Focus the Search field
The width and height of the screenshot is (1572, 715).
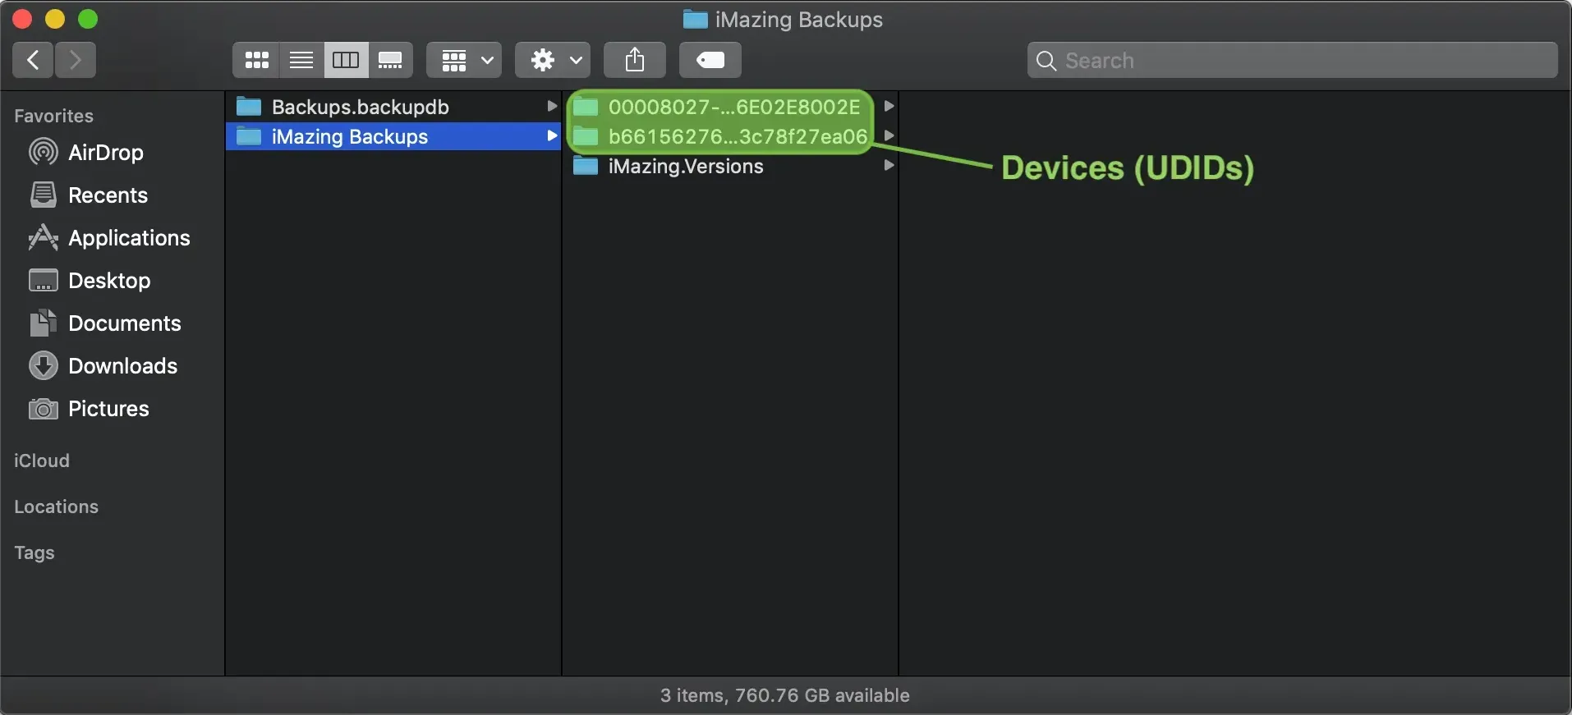1292,60
